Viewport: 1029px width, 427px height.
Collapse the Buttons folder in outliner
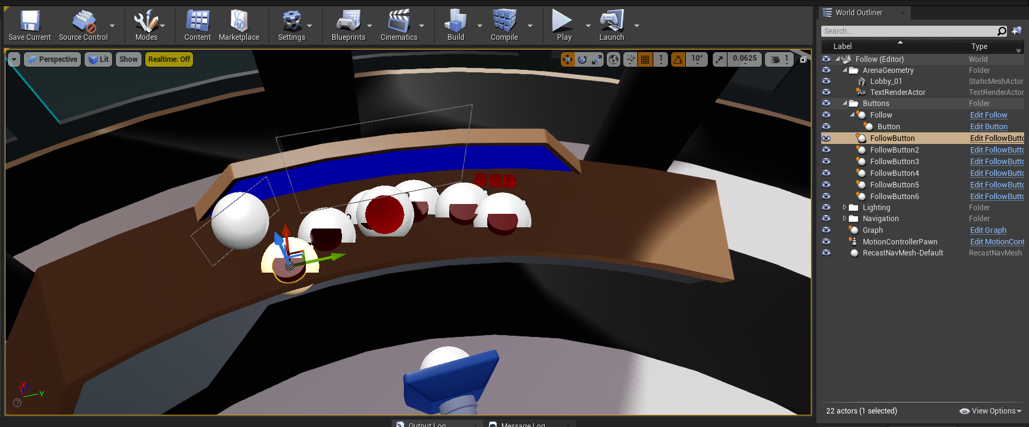point(845,104)
